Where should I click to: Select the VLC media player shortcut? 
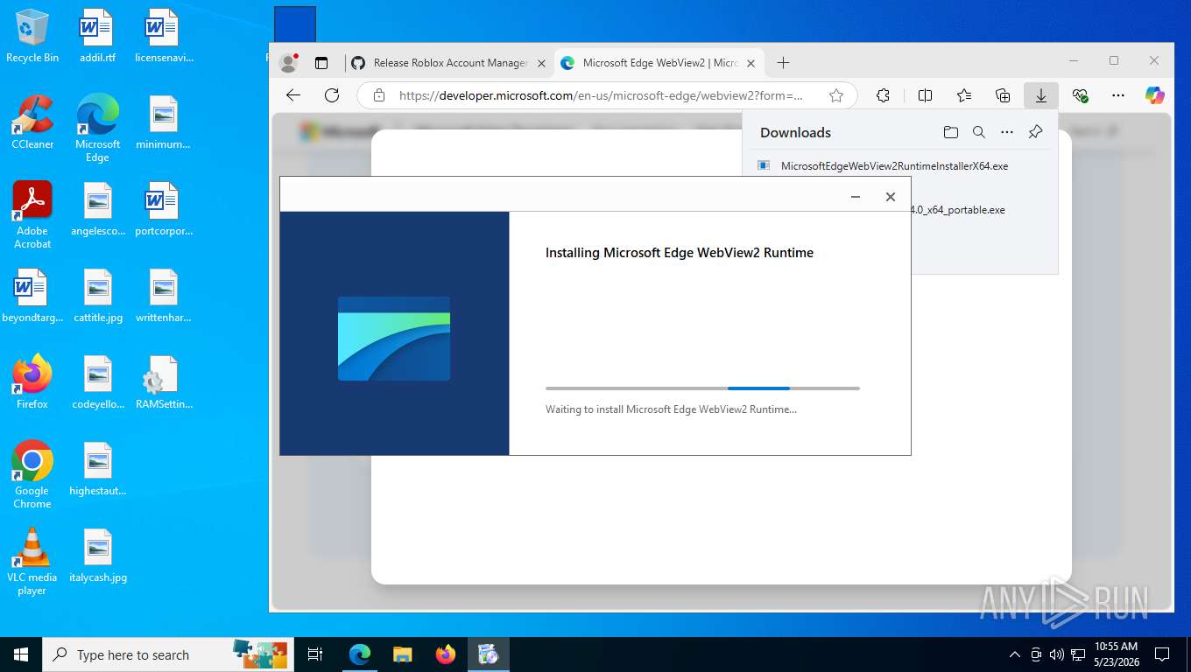tap(32, 561)
